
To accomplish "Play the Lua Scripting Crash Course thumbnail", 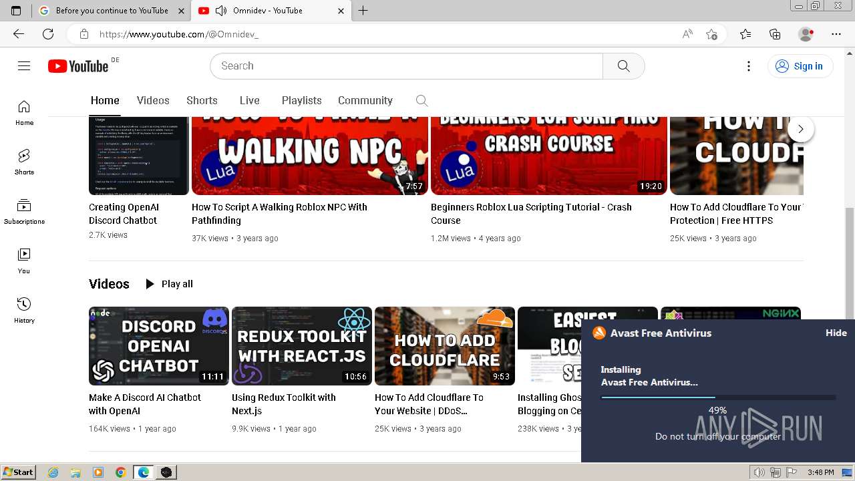I will (x=548, y=156).
